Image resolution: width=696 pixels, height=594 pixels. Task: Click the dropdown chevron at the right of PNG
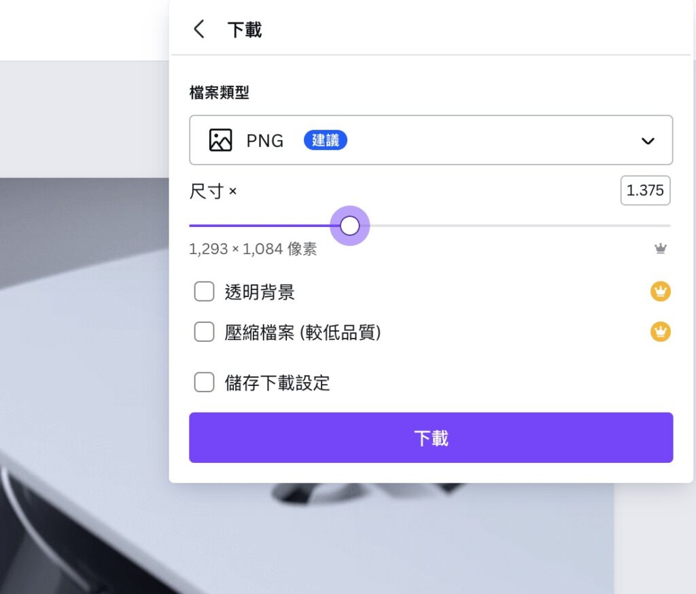click(648, 141)
